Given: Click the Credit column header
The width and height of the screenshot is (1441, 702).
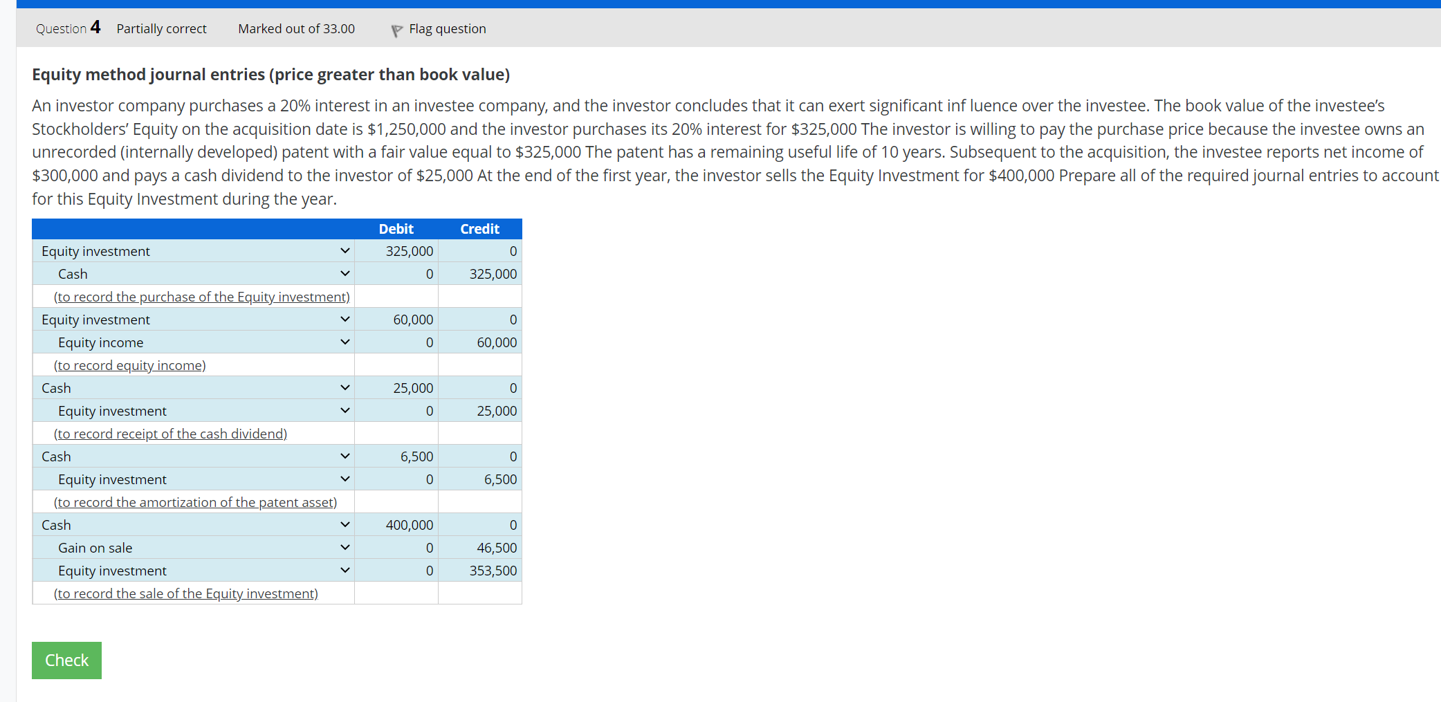Looking at the screenshot, I should pyautogui.click(x=479, y=228).
